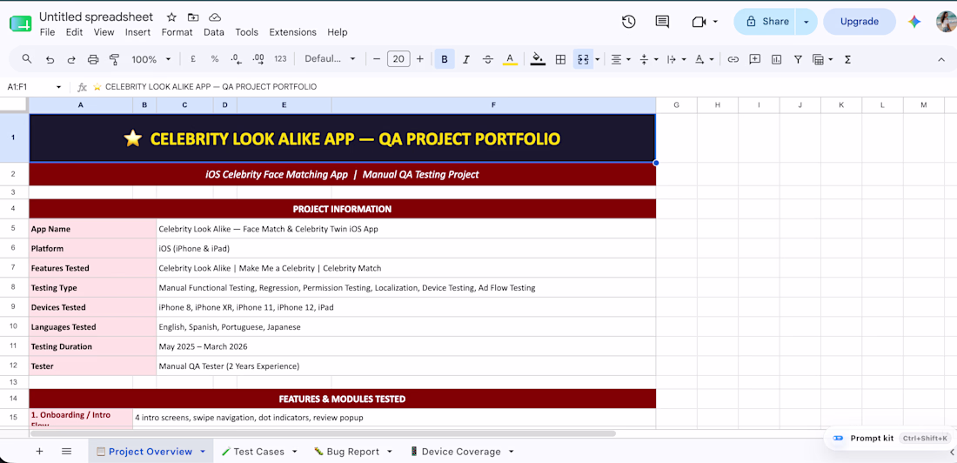This screenshot has width=957, height=463.
Task: Open the Insert menu
Action: coord(138,32)
